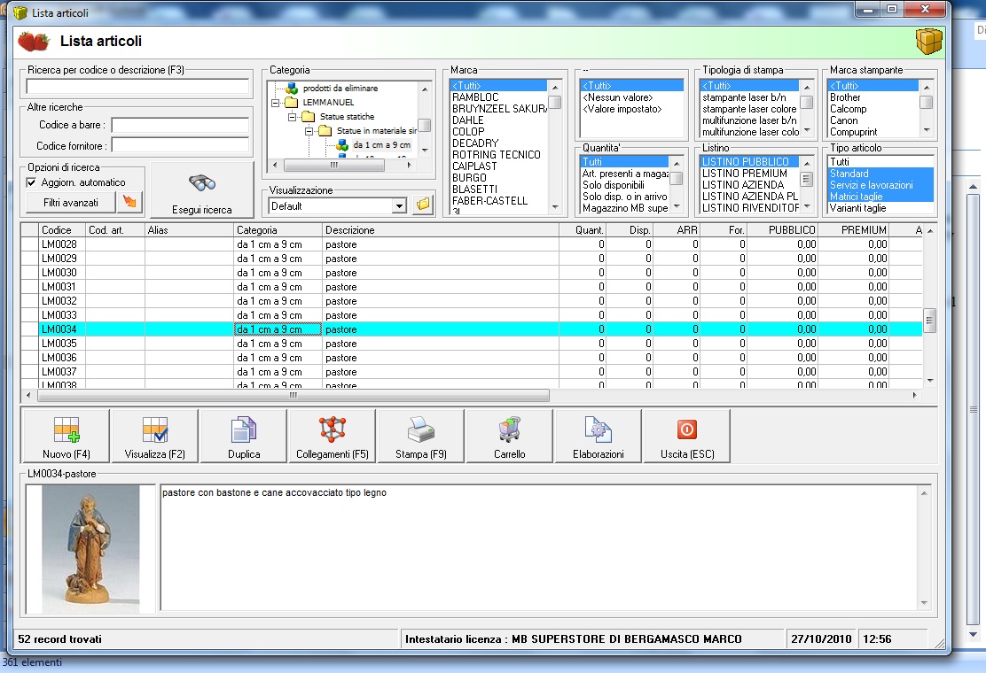Open the Visualizzazione Default dropdown
Image resolution: width=986 pixels, height=673 pixels.
click(x=399, y=206)
